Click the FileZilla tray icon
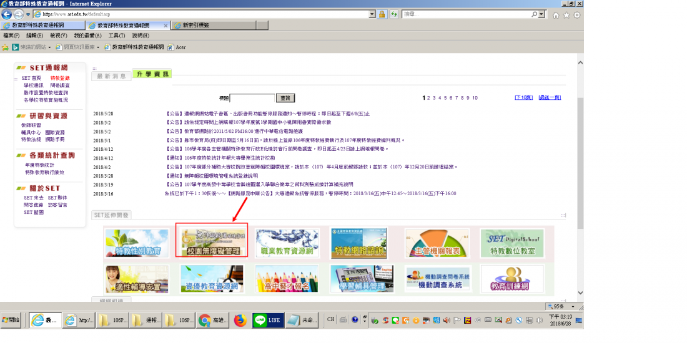 468,321
